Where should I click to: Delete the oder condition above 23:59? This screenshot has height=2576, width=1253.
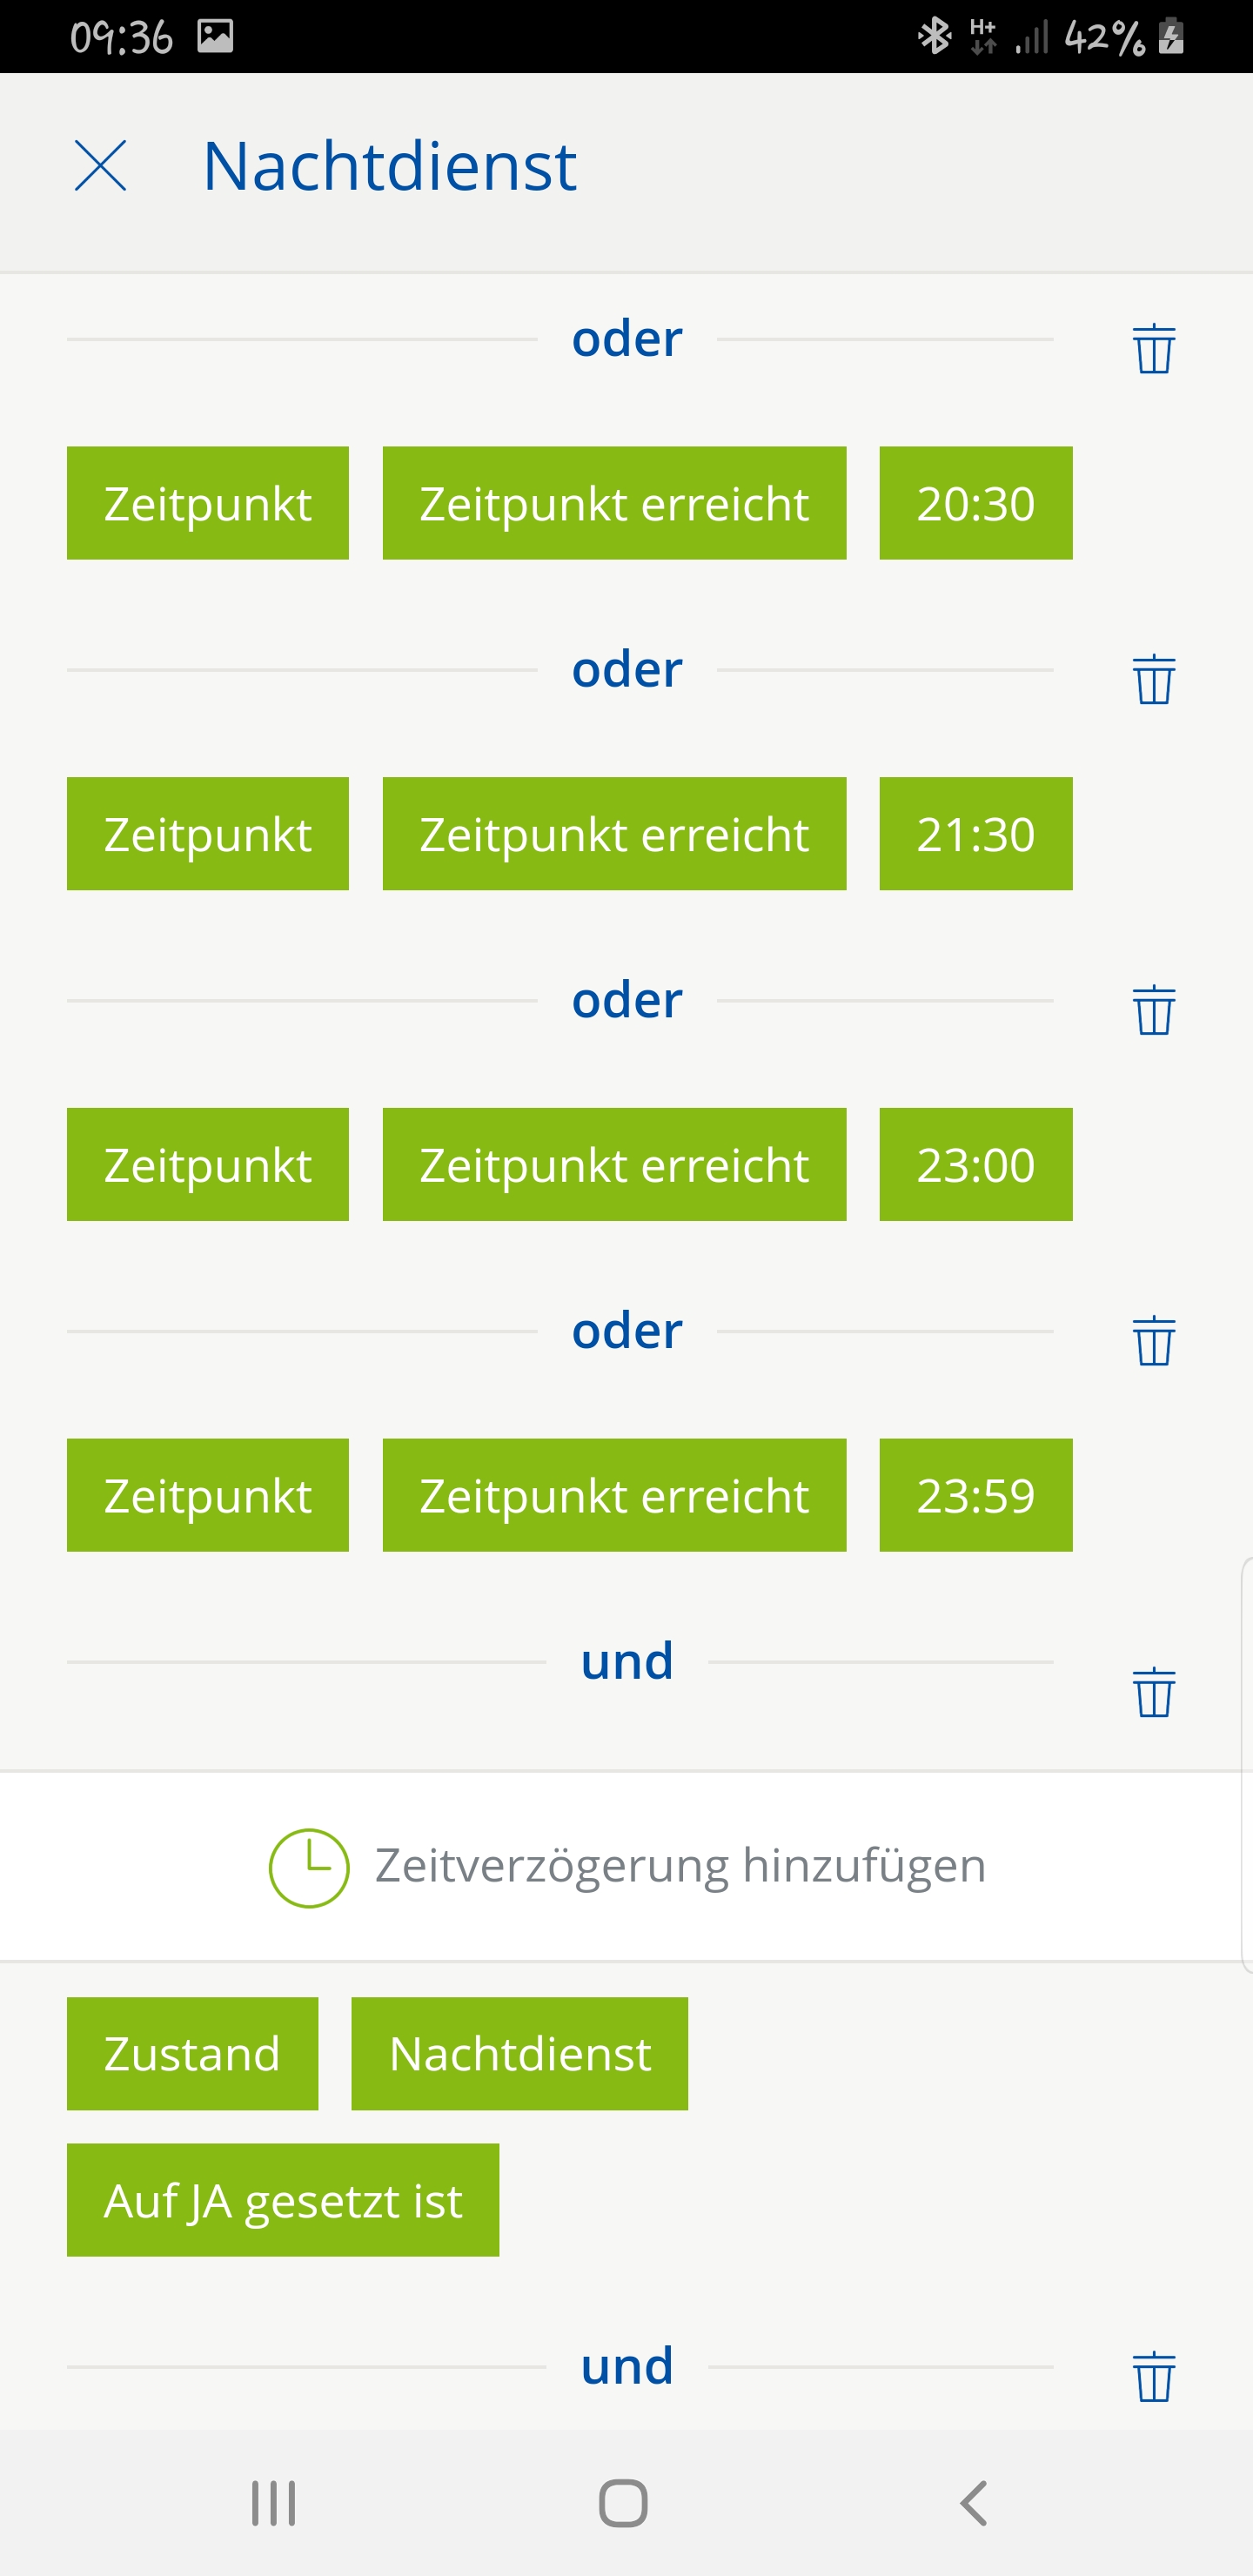coord(1153,1341)
